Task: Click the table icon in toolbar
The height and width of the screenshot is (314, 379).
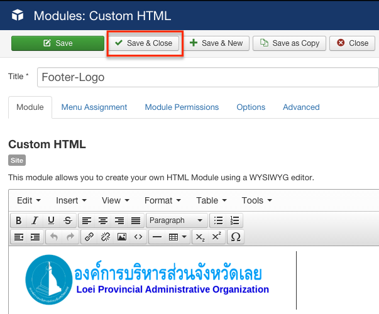Action: pos(173,237)
